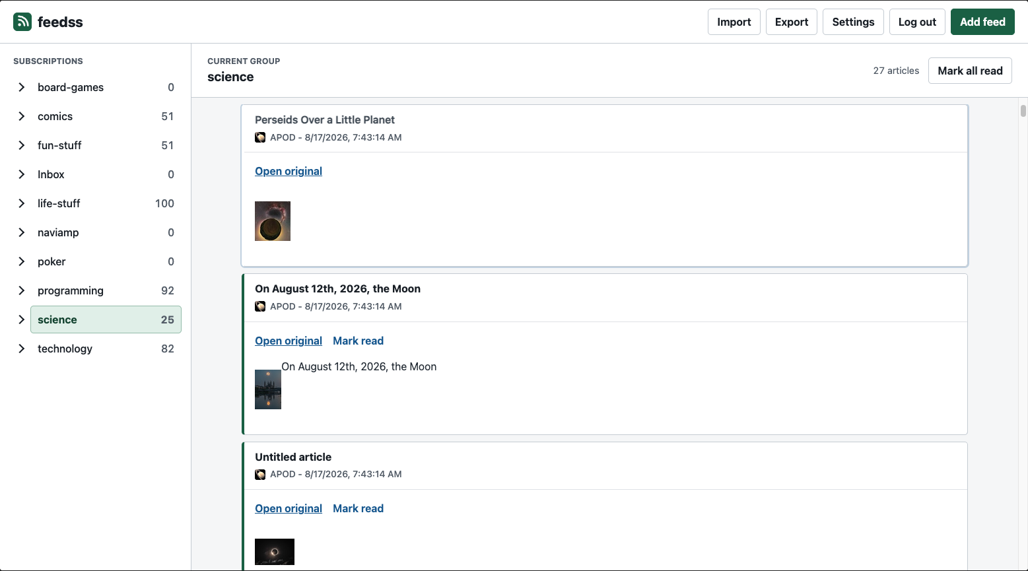Screen dimensions: 1028x571
Task: Click the 27 articles count text
Action: click(896, 71)
